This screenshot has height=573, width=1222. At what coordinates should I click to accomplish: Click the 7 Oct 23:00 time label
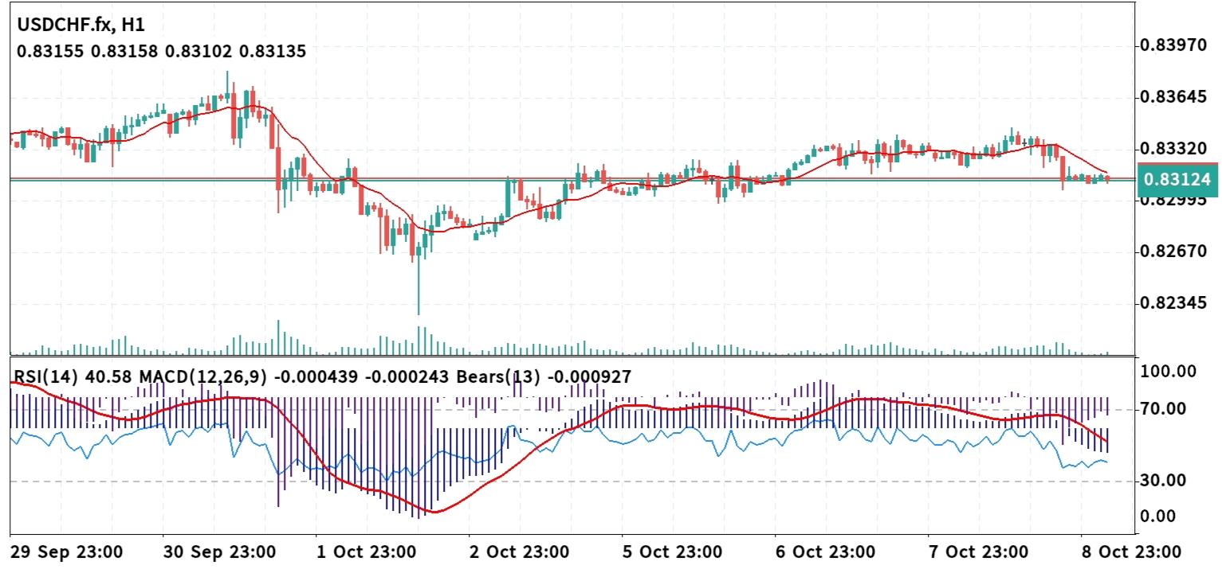click(978, 552)
